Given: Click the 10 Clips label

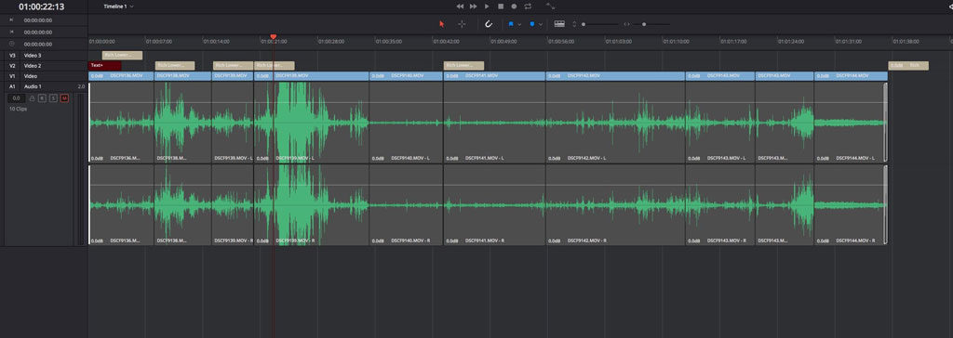Looking at the screenshot, I should (x=18, y=110).
